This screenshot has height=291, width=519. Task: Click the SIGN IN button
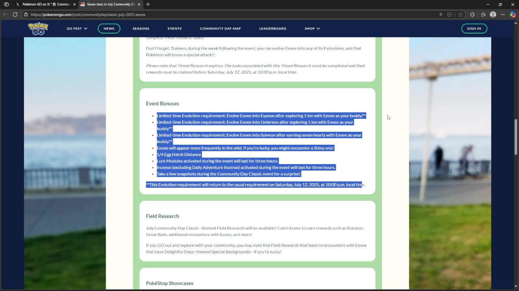pyautogui.click(x=474, y=28)
